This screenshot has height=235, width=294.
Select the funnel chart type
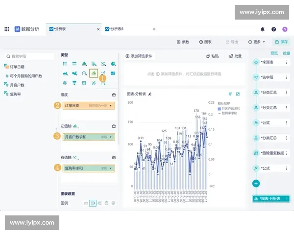tap(74, 83)
